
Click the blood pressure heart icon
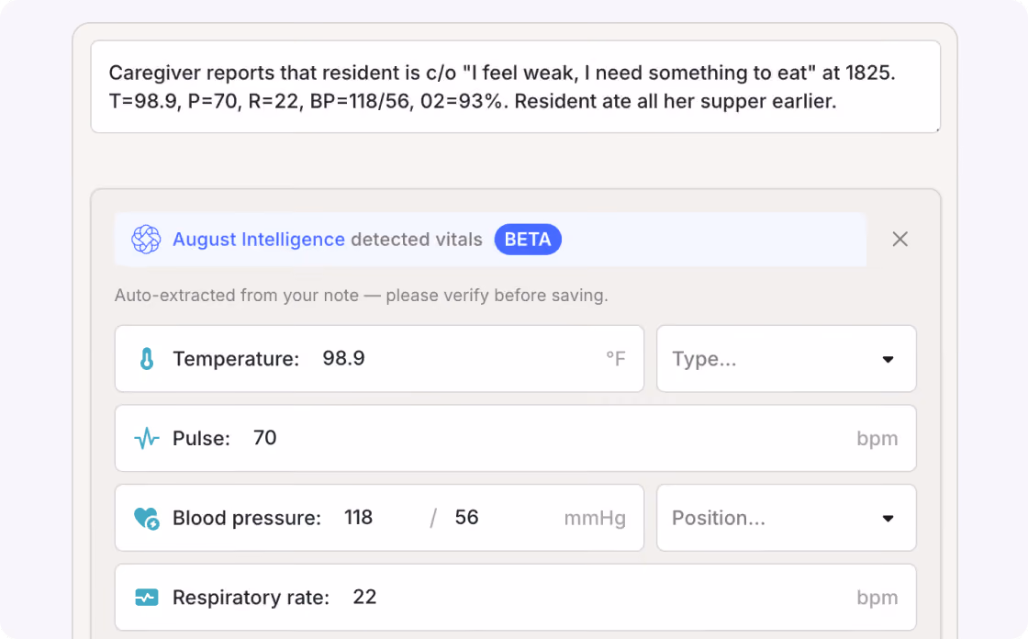(146, 519)
